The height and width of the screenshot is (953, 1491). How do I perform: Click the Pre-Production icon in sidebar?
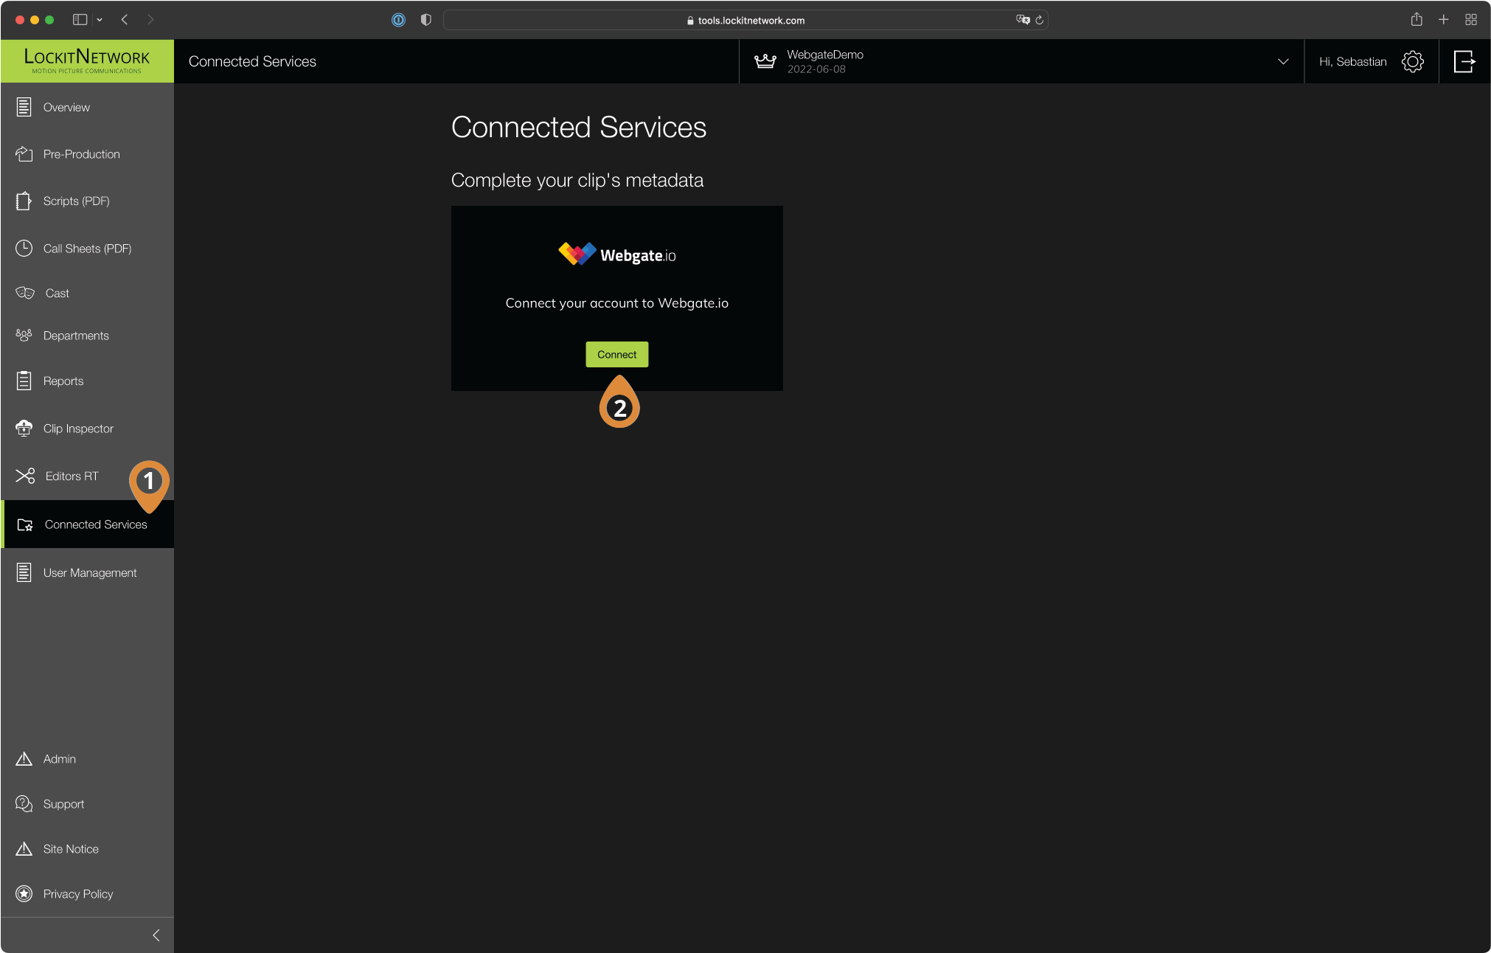click(24, 154)
